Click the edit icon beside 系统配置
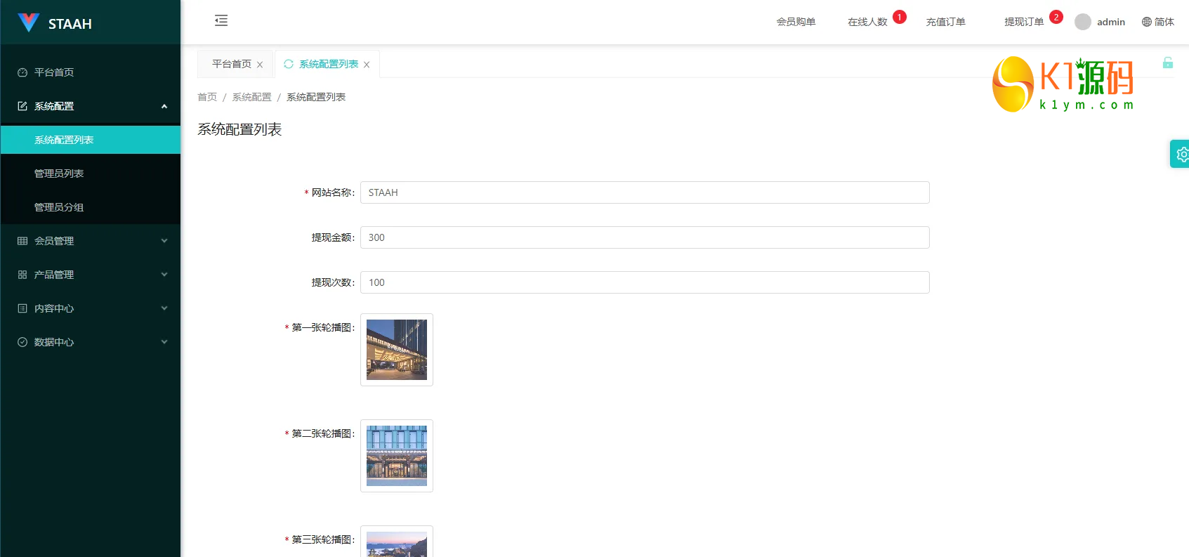 point(22,106)
